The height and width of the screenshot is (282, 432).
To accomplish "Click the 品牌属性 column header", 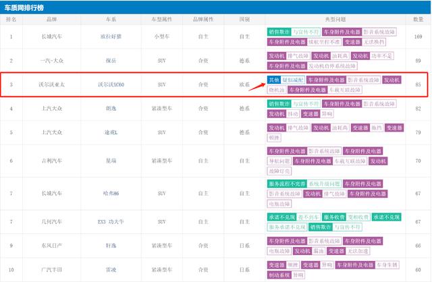I will pyautogui.click(x=203, y=20).
